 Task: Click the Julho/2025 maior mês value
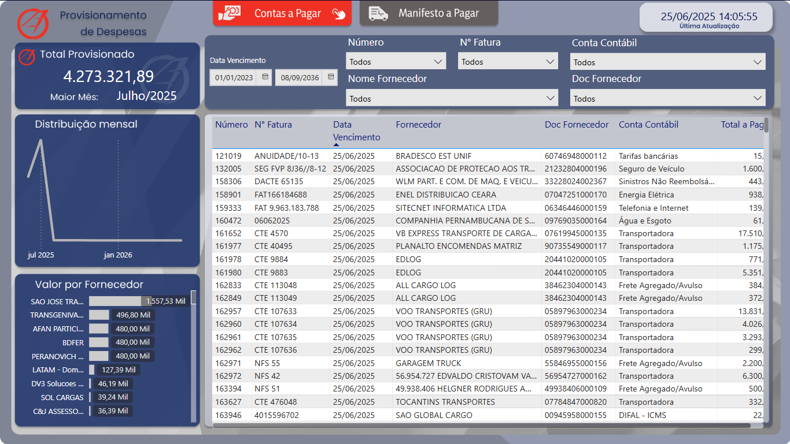(146, 96)
